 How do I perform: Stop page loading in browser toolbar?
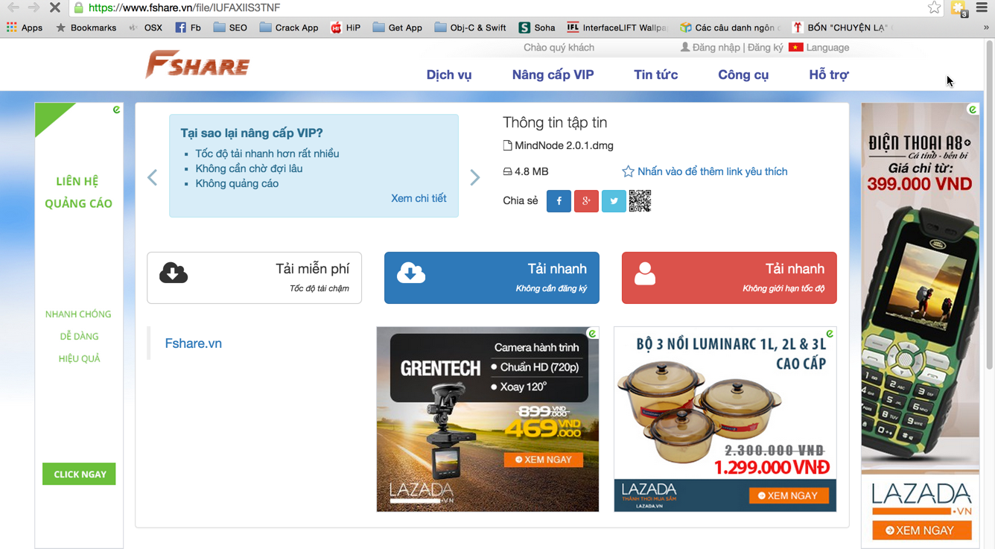point(54,7)
